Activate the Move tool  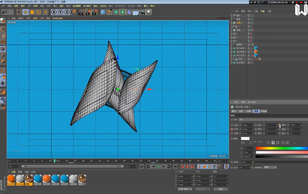pyautogui.click(x=26, y=12)
